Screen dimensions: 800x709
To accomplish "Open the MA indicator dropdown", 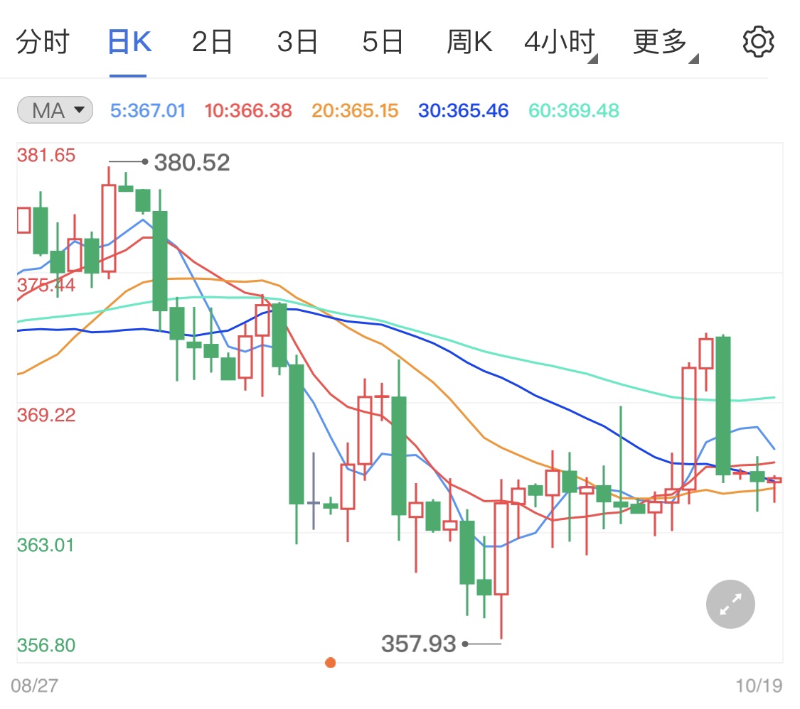I will [55, 110].
